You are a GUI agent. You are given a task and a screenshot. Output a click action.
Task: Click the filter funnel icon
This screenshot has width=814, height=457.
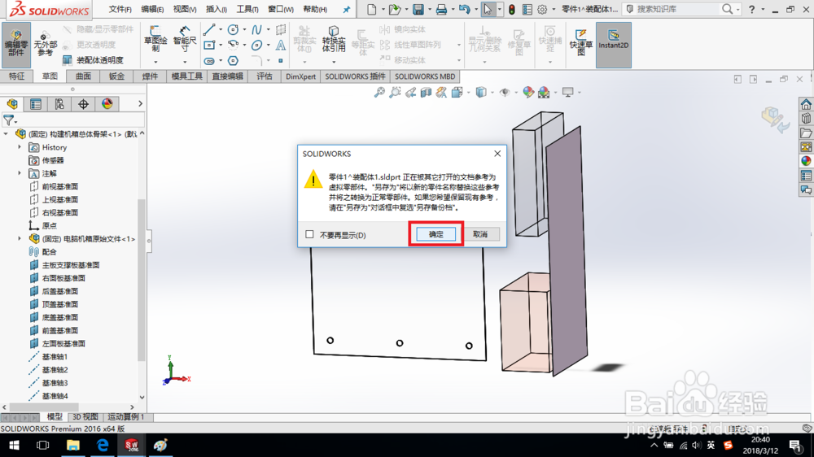tap(9, 120)
